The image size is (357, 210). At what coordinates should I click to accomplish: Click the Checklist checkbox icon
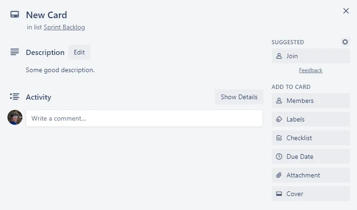[279, 138]
